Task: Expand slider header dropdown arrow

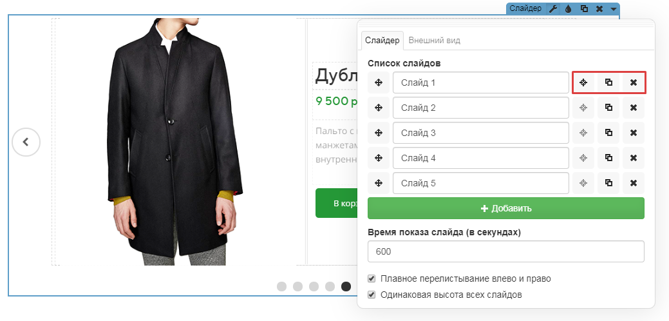Action: pos(614,8)
